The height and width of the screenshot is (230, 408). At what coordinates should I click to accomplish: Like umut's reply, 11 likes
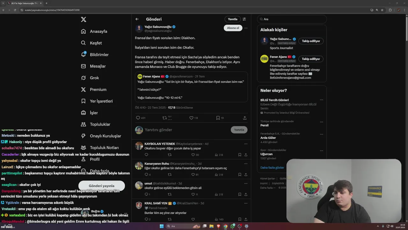coord(193,194)
